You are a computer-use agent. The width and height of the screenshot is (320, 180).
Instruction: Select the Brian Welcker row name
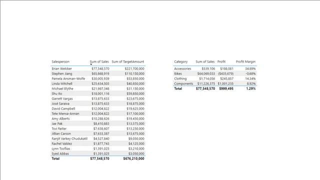pyautogui.click(x=61, y=68)
